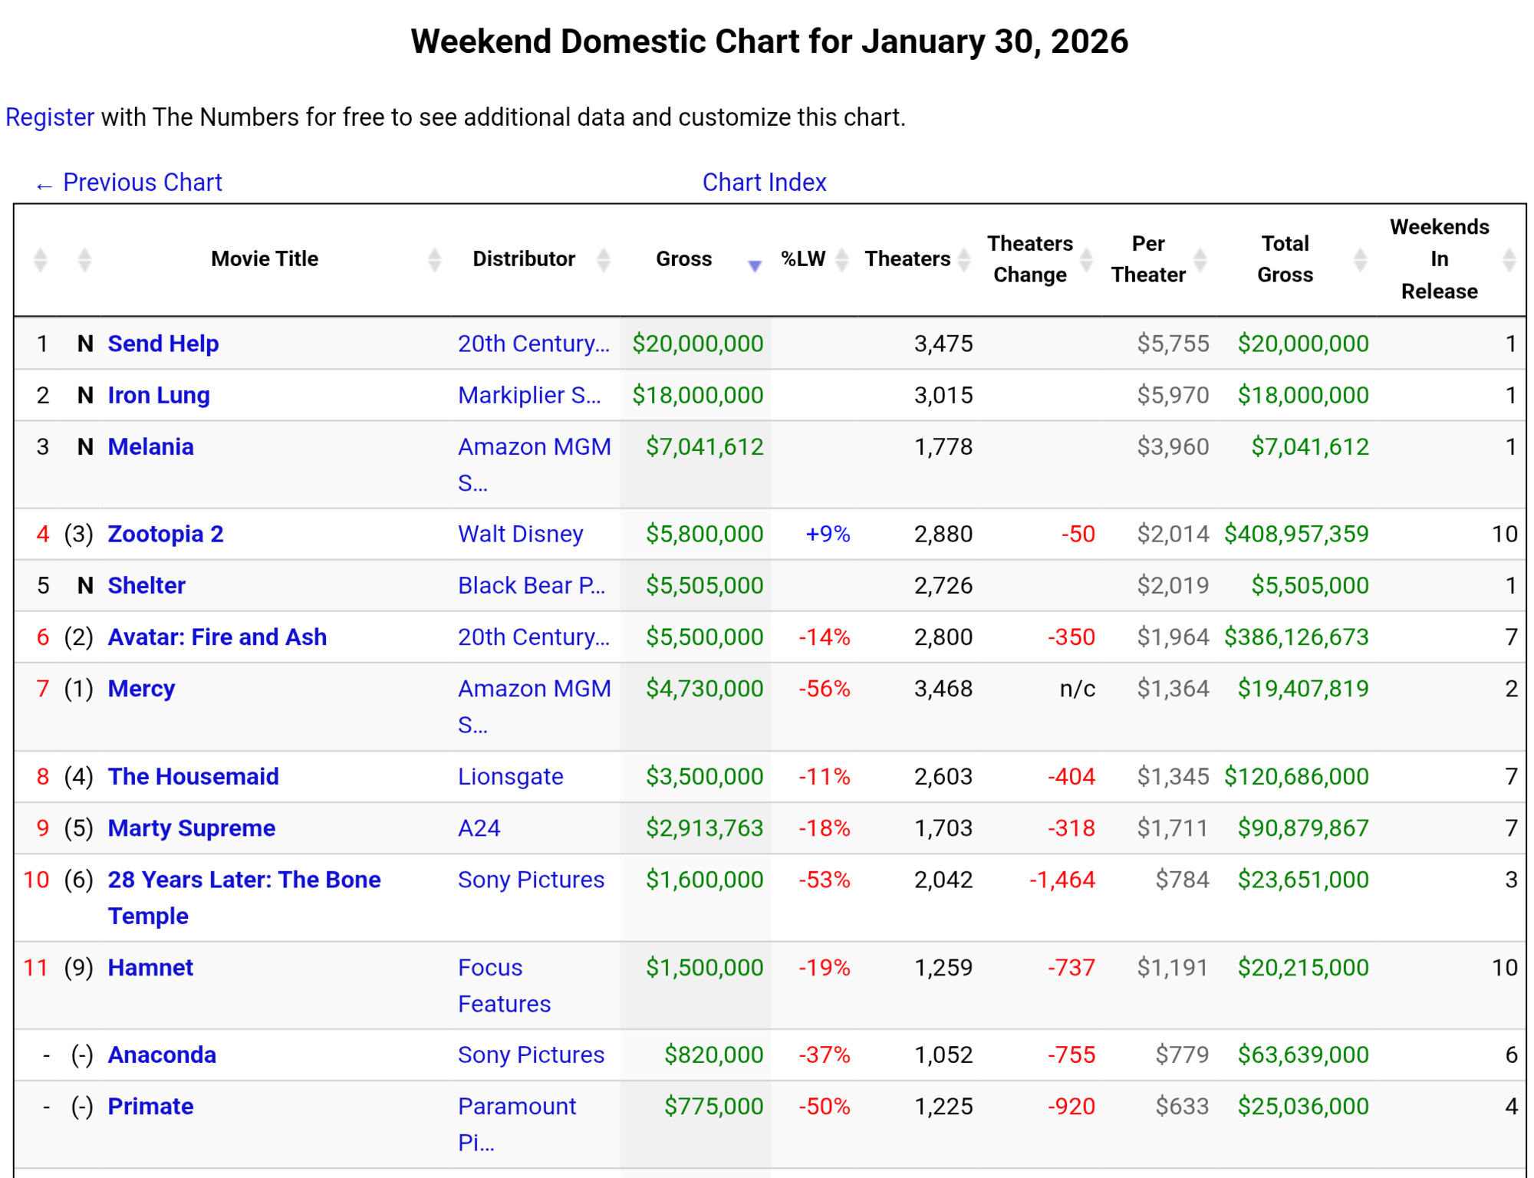The height and width of the screenshot is (1178, 1534).
Task: Open the Chart Index link
Action: point(764,183)
